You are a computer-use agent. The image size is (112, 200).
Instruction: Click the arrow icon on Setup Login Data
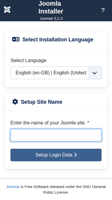tap(76, 155)
